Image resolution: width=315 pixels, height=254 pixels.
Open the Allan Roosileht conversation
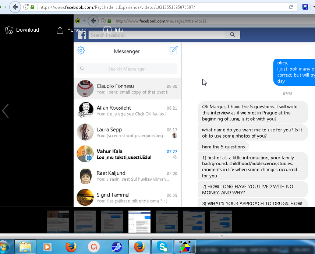point(128,110)
